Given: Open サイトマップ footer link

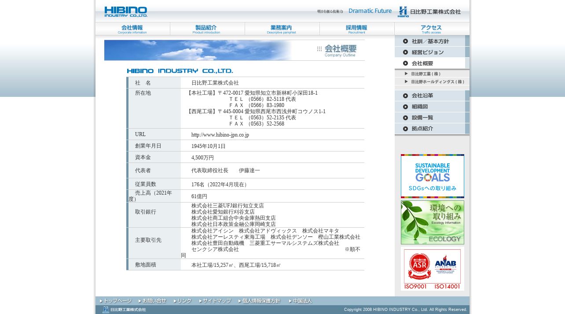Looking at the screenshot, I should (x=215, y=301).
